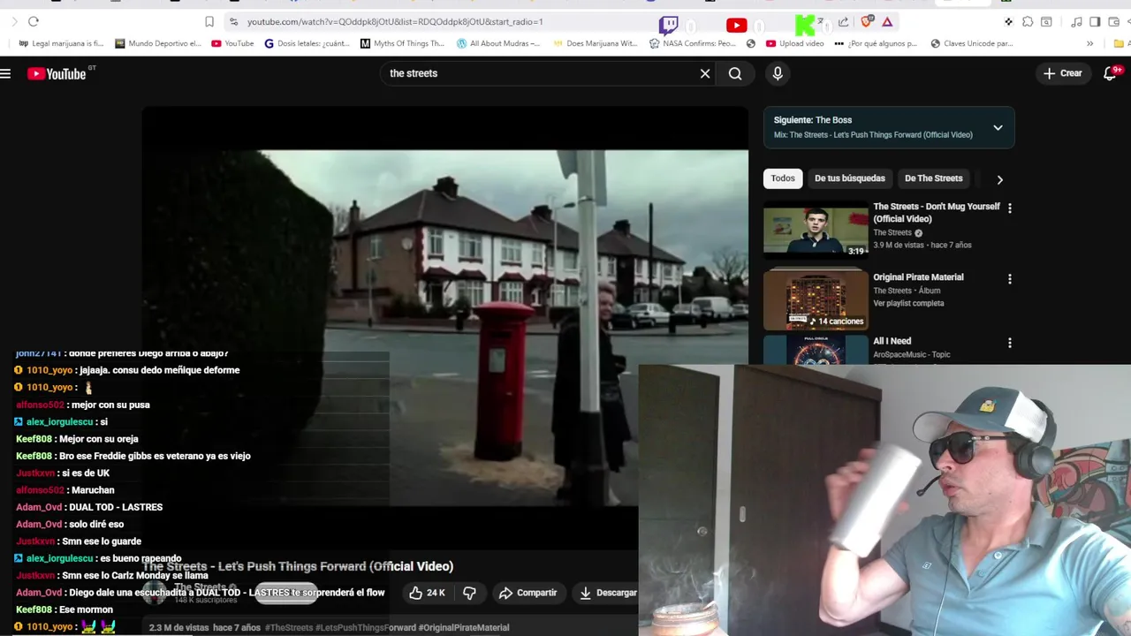Viewport: 1131px width, 636px height.
Task: Open 'The Streets - Don't Mug Yourself' title
Action: 937,213
